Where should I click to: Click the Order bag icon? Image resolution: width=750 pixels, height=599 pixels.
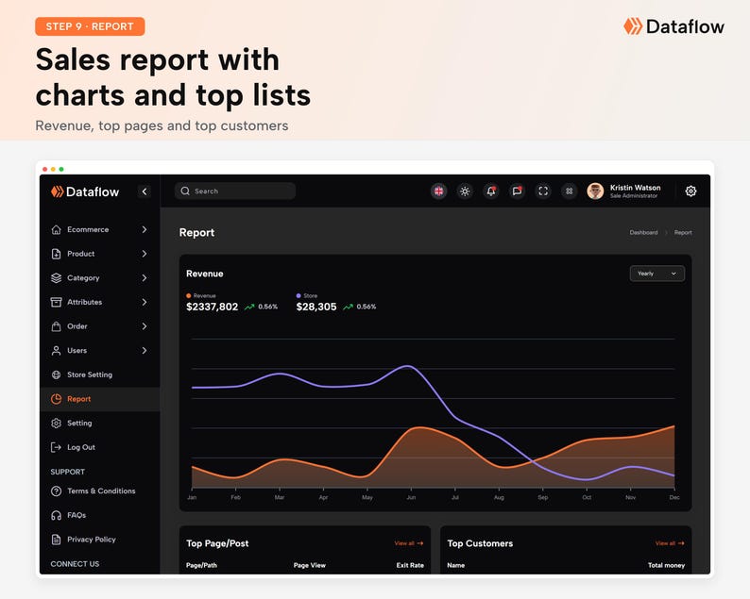click(56, 326)
